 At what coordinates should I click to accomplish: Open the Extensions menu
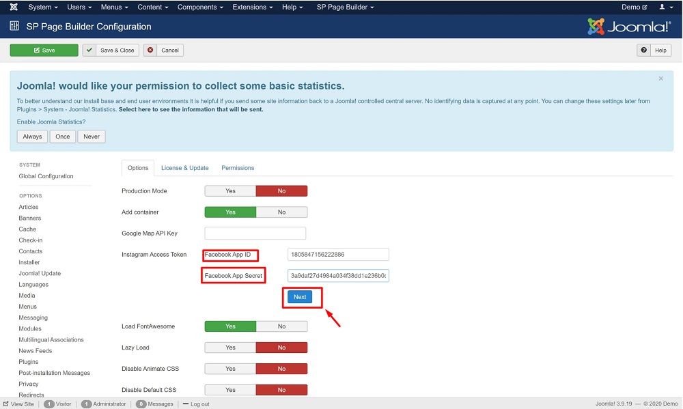pos(253,7)
